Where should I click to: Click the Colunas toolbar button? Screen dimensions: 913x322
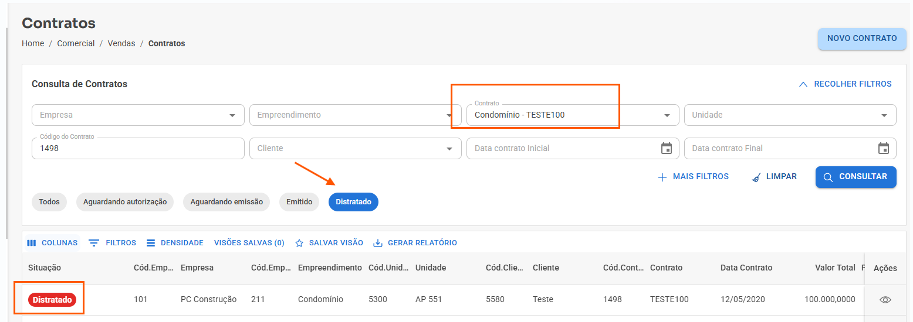click(x=52, y=243)
